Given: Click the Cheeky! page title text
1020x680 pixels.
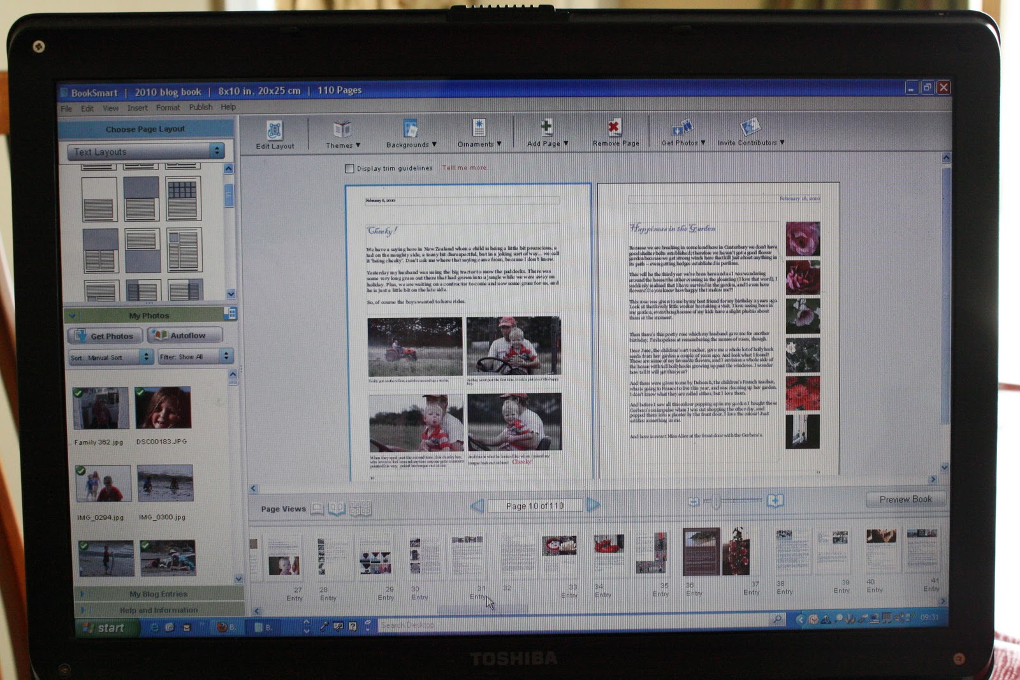Looking at the screenshot, I should [x=382, y=230].
